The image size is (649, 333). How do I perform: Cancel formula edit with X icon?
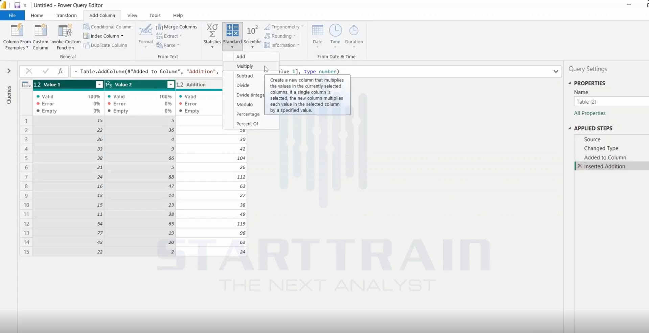29,71
